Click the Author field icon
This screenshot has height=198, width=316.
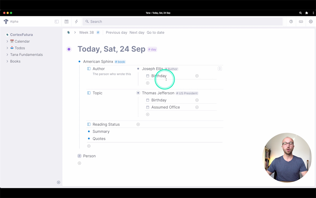[89, 69]
